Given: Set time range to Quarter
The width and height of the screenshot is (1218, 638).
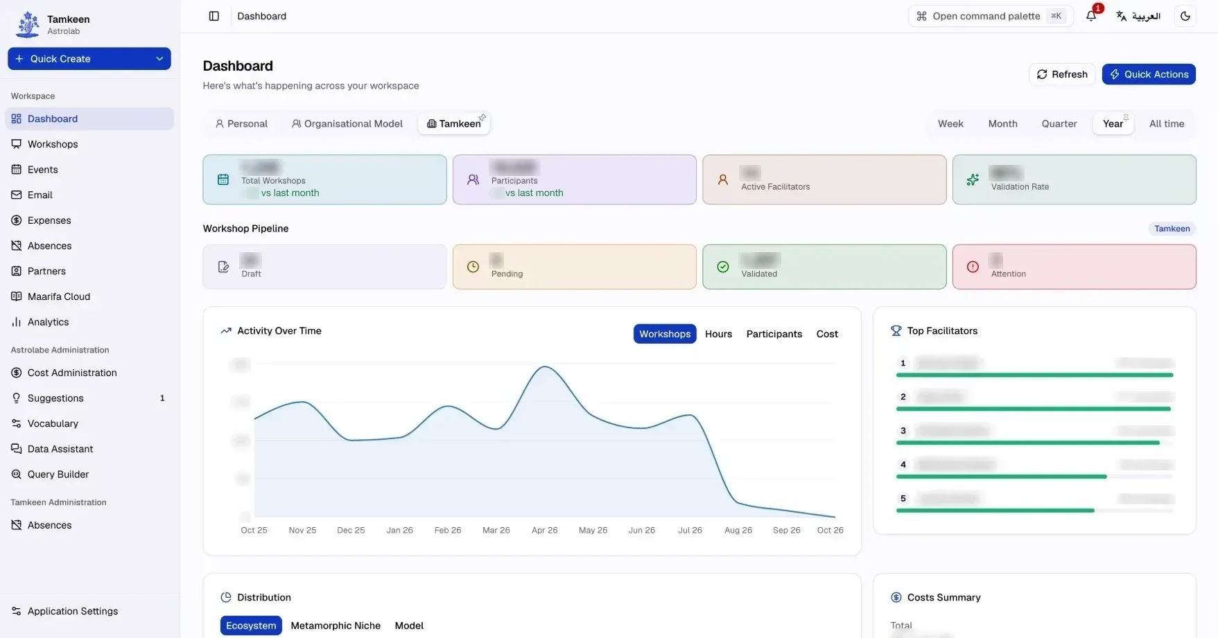Looking at the screenshot, I should click(x=1059, y=123).
